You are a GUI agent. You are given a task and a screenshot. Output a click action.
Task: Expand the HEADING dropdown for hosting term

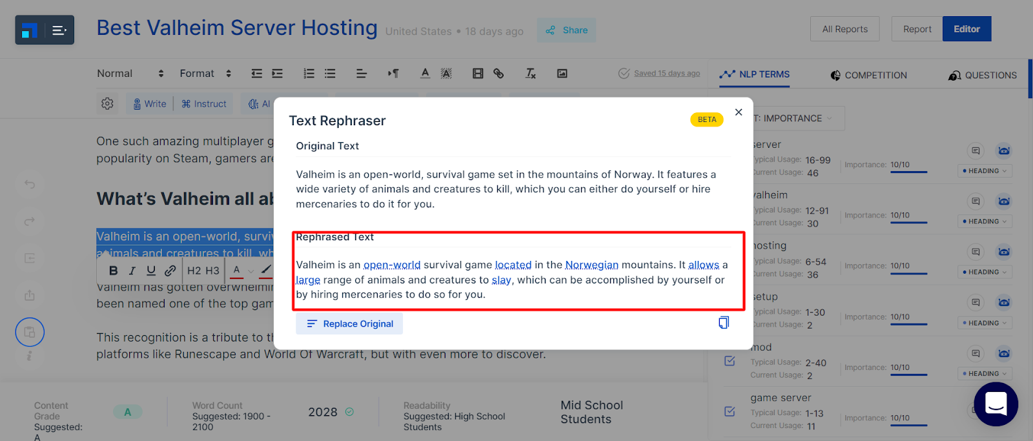(985, 272)
